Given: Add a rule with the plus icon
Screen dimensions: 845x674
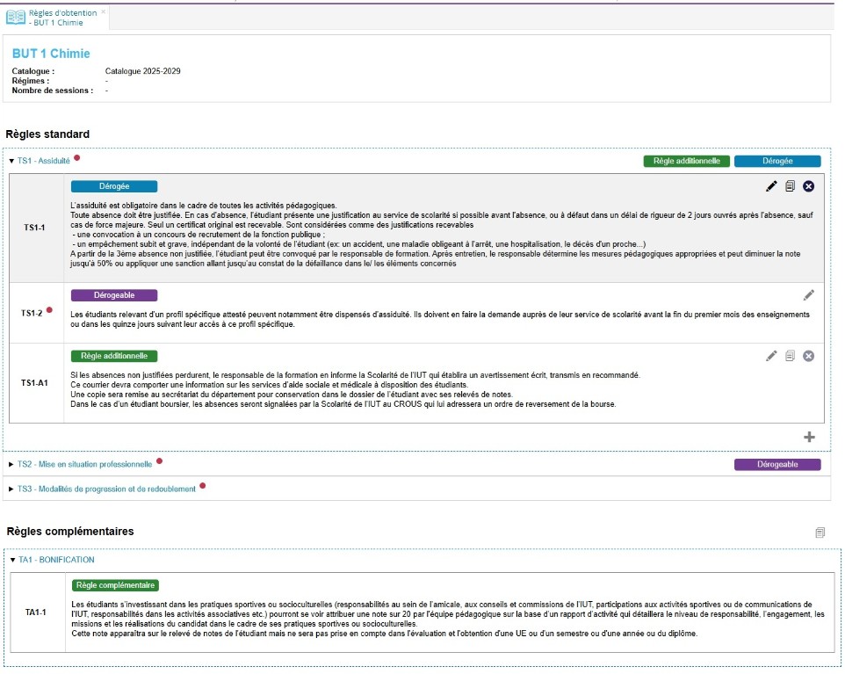Looking at the screenshot, I should pyautogui.click(x=809, y=438).
